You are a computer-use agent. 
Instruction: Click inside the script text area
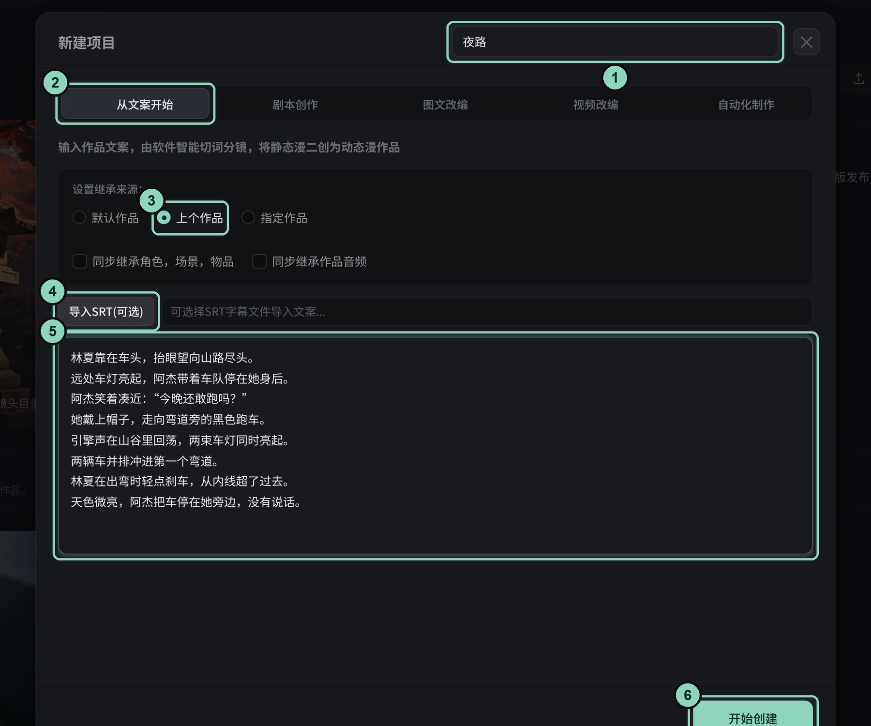coord(435,445)
